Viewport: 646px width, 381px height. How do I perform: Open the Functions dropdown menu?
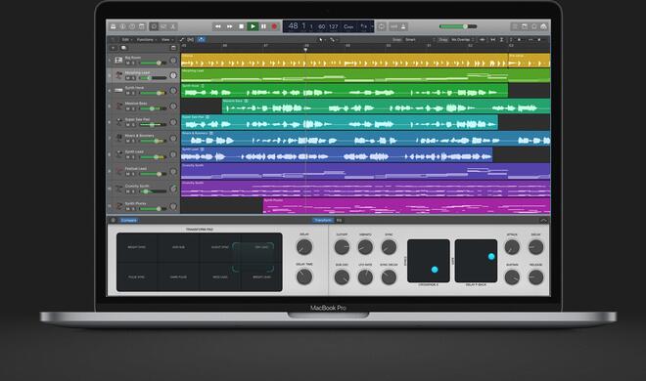pyautogui.click(x=146, y=39)
